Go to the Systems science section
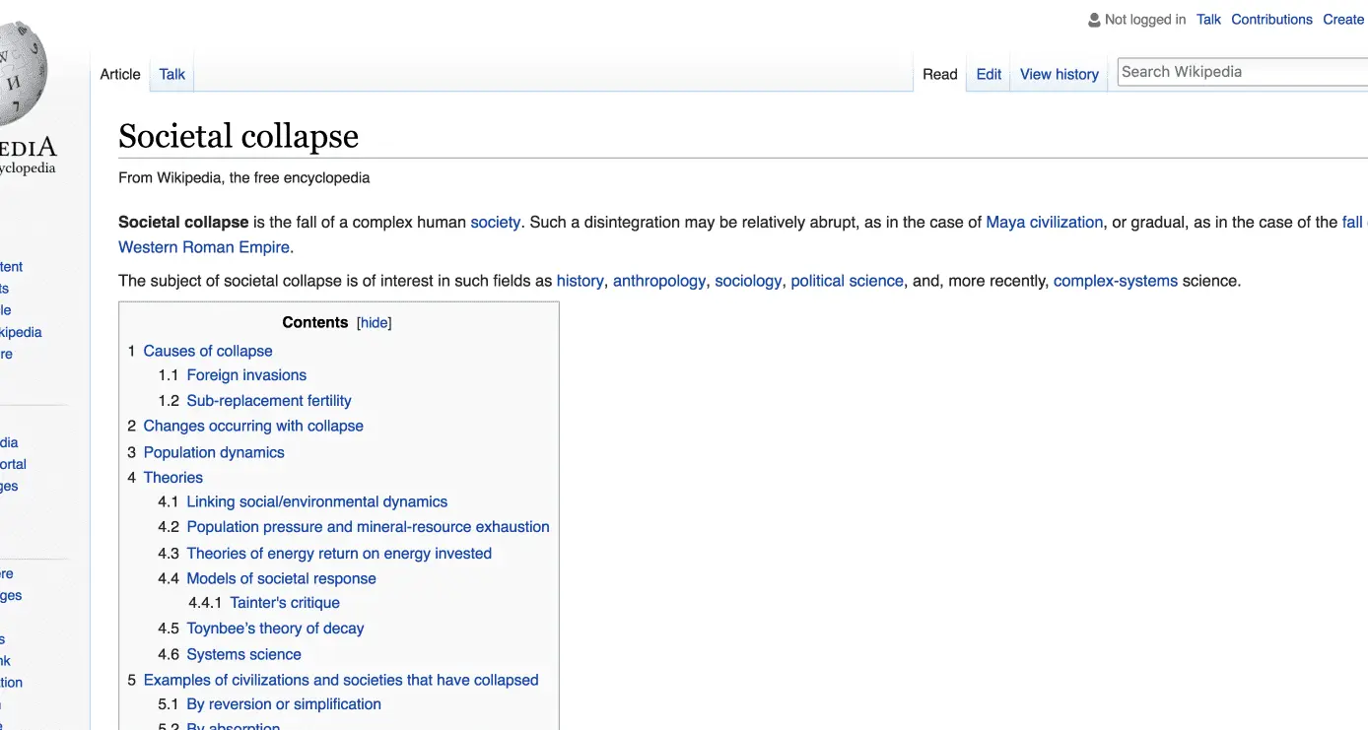 (243, 654)
